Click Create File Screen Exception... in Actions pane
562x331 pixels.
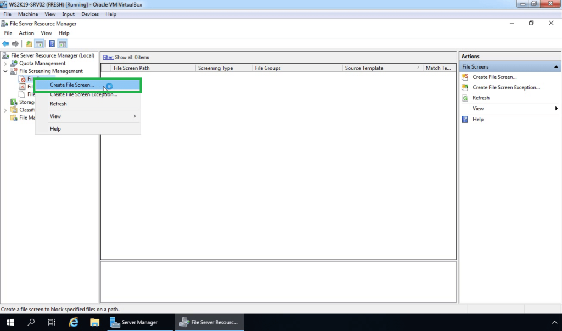506,87
